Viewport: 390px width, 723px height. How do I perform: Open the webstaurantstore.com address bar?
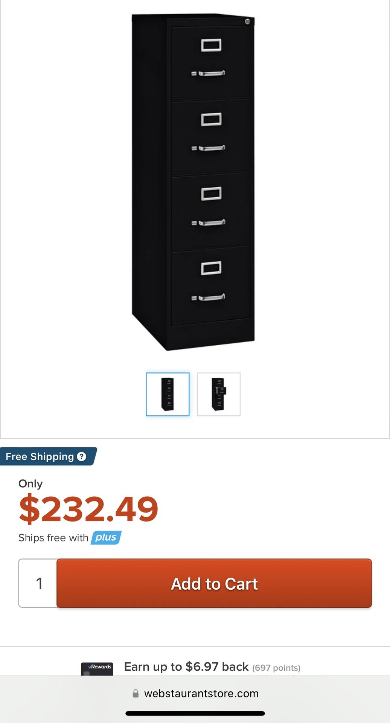pos(195,694)
